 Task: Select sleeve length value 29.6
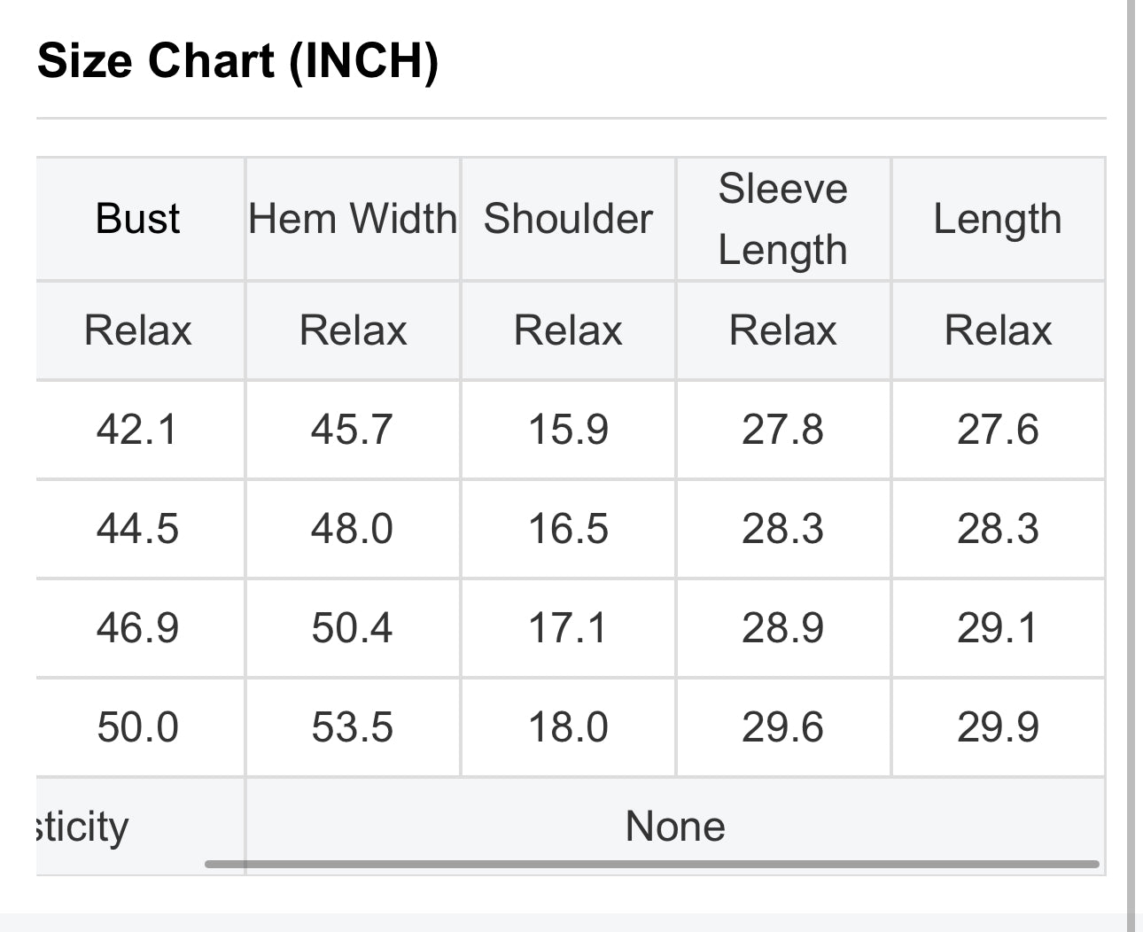coord(782,727)
